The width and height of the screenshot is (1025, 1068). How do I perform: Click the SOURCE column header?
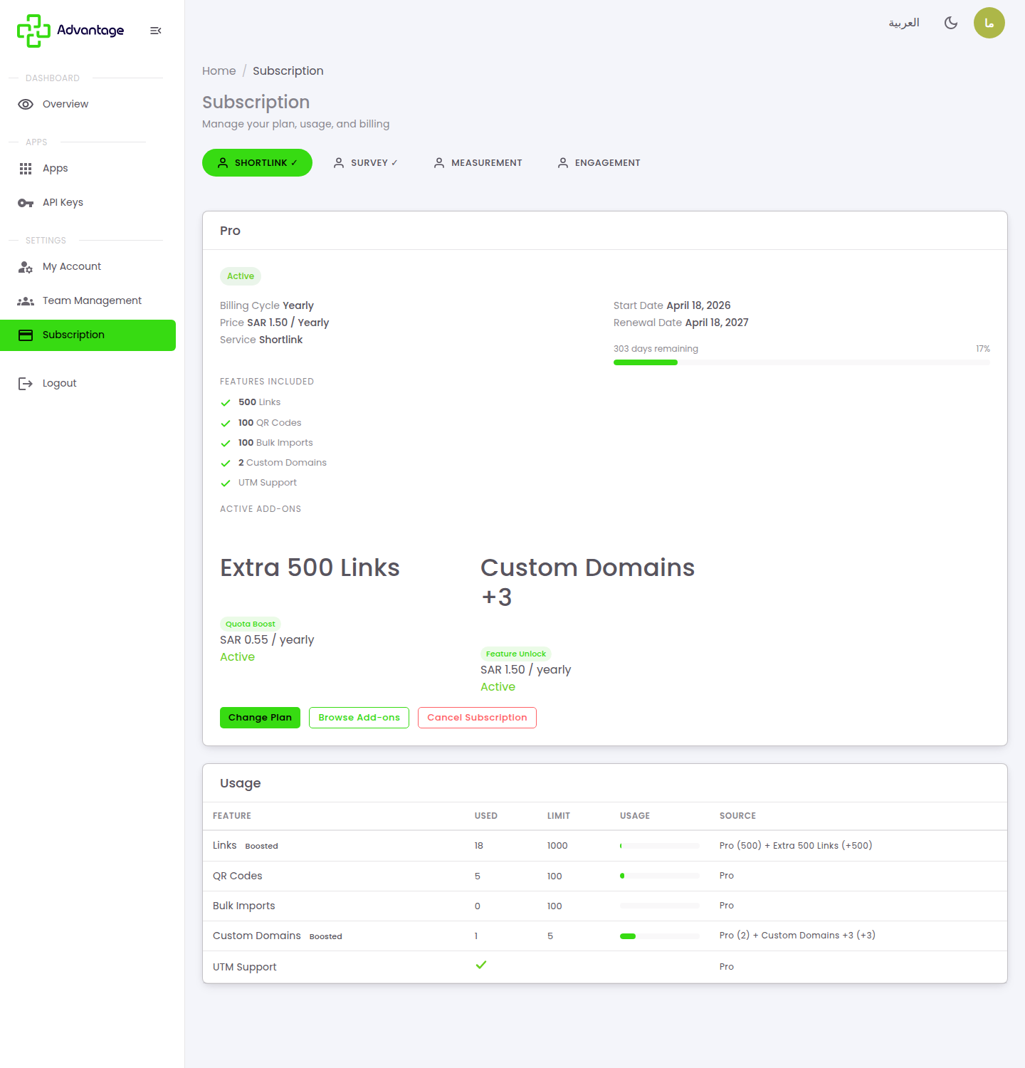tap(737, 816)
